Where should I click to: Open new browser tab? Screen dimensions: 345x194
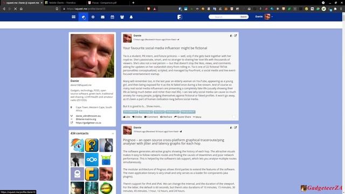[x=133, y=3]
